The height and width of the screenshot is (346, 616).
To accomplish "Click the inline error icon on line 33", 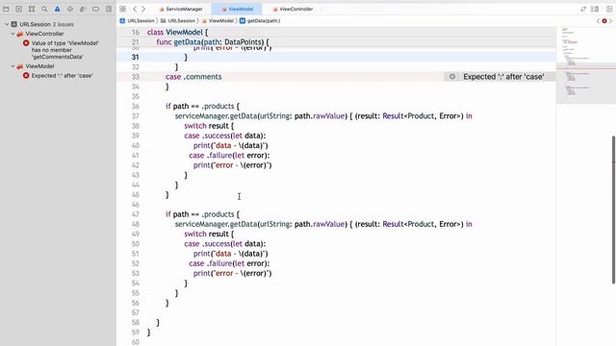I will click(x=452, y=77).
